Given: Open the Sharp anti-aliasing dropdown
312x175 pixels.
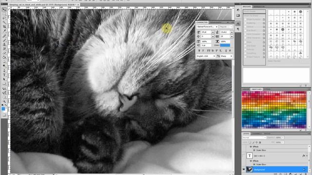Looking at the screenshot, I should click(226, 56).
